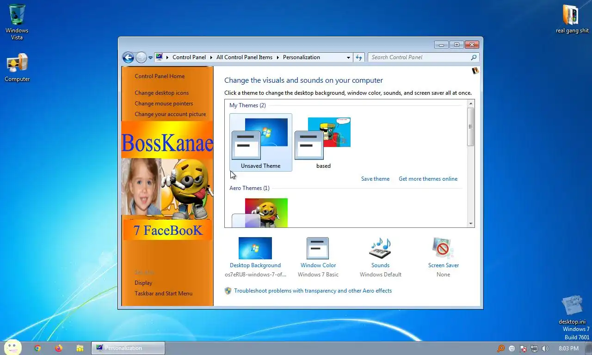The image size is (592, 355).
Task: Go to Control Panel in the breadcrumb
Action: [x=189, y=57]
